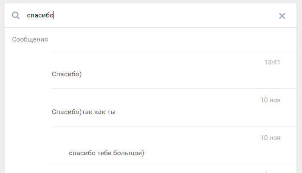Select the «Сообщения» section header
302x173 pixels.
click(x=30, y=39)
